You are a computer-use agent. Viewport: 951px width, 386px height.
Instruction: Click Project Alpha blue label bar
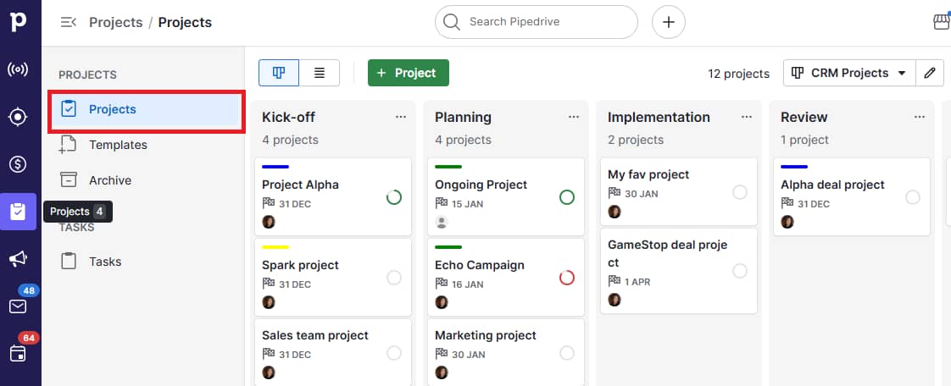tap(275, 167)
